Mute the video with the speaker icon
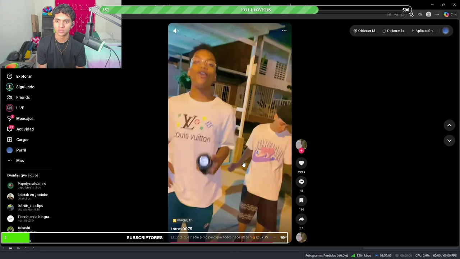The image size is (460, 259). click(x=176, y=31)
